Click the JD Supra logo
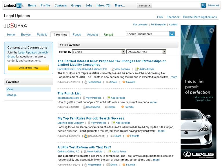Image resolution: width=222 pixels, height=168 pixels. tap(15, 25)
